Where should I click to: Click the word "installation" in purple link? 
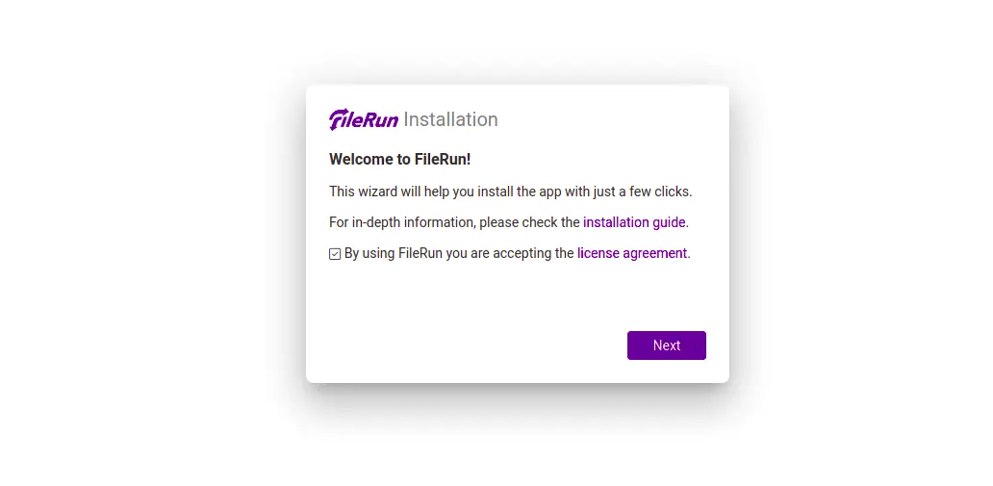(616, 222)
